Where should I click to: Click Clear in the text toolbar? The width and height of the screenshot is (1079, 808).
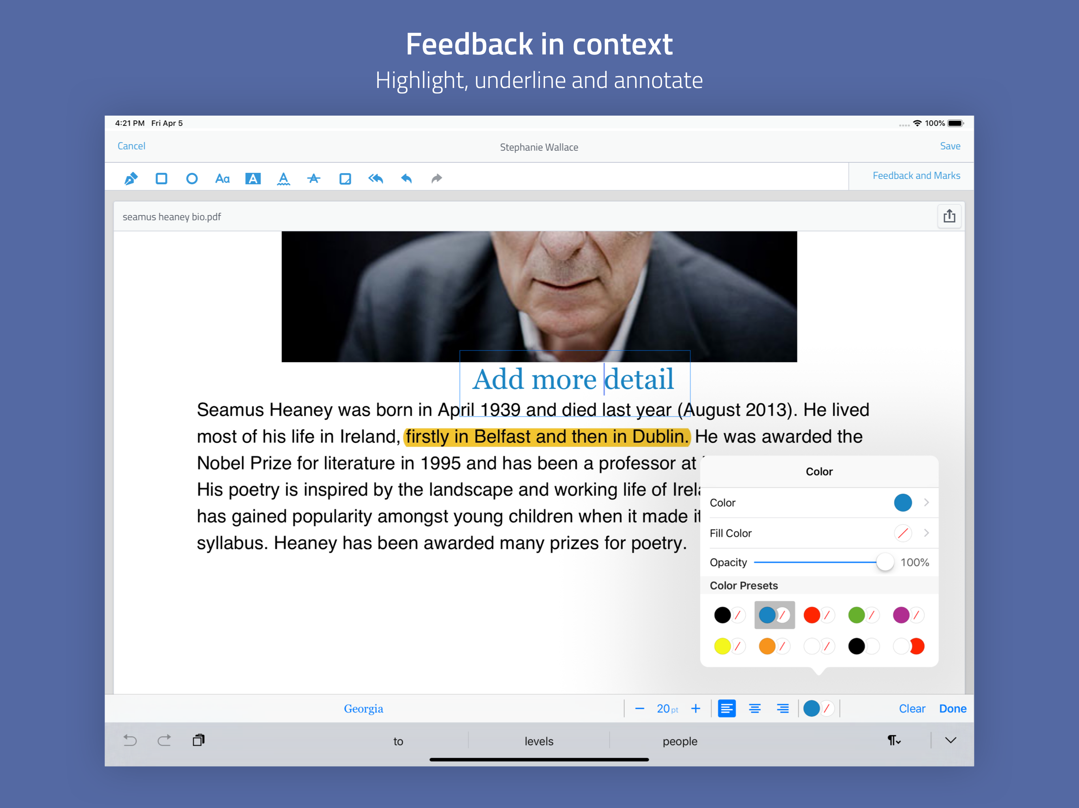pyautogui.click(x=912, y=709)
